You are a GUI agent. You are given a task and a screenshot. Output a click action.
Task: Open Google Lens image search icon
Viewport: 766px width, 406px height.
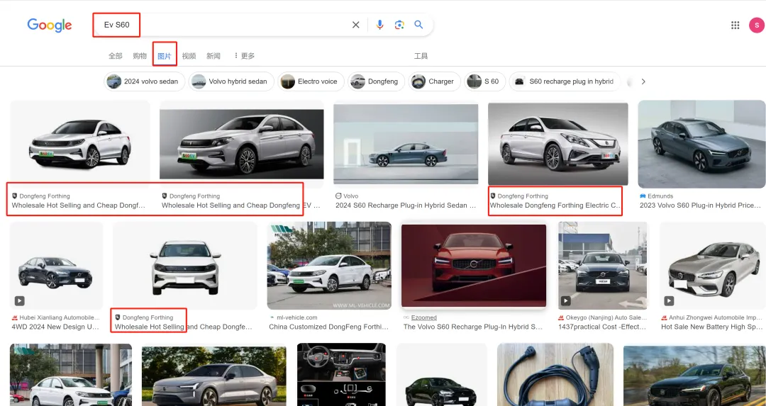click(x=399, y=25)
